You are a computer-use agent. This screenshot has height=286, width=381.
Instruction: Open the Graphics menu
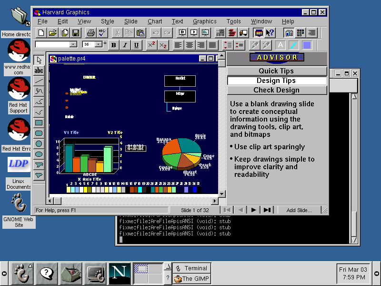click(205, 21)
